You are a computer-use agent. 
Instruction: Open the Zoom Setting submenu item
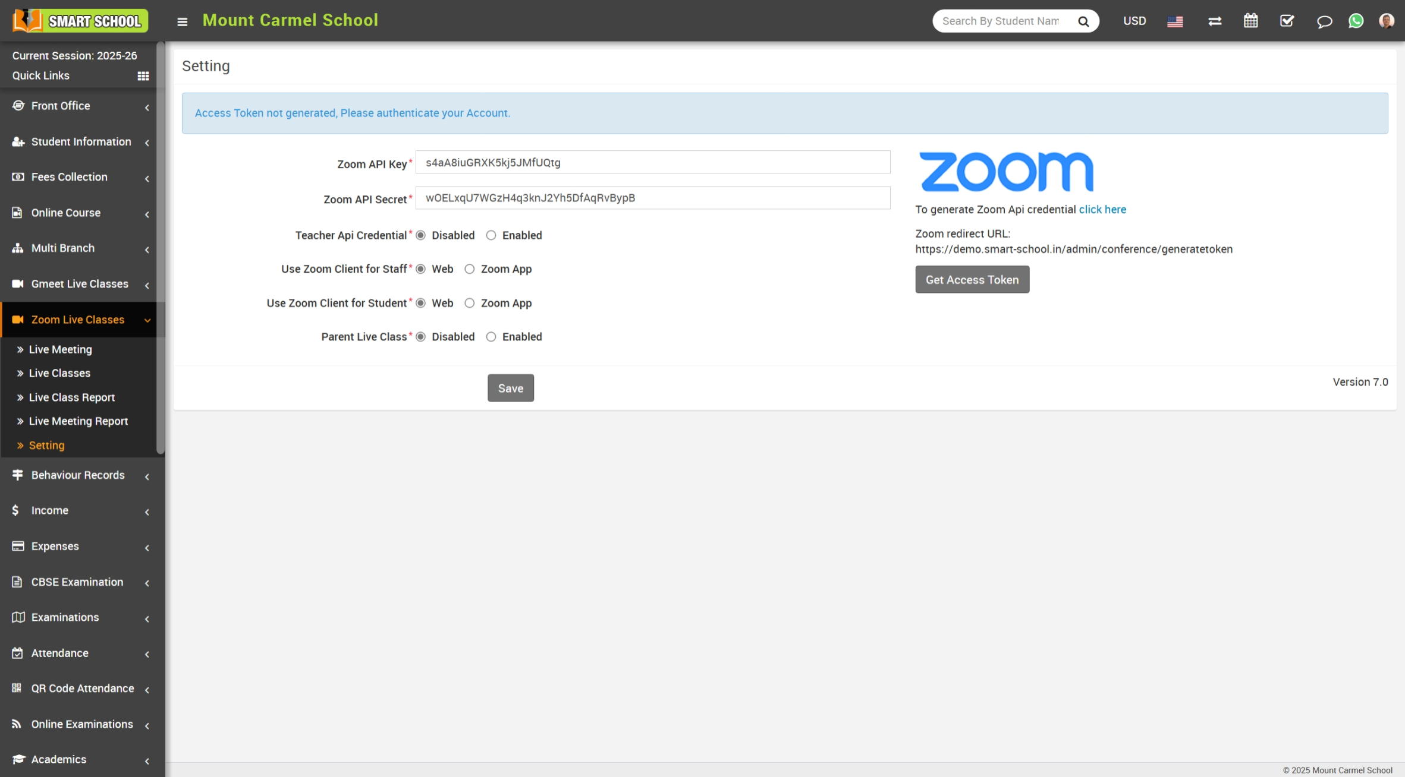coord(46,446)
